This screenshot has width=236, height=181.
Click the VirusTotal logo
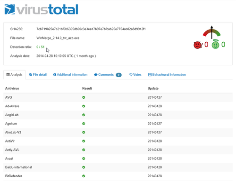point(41,9)
